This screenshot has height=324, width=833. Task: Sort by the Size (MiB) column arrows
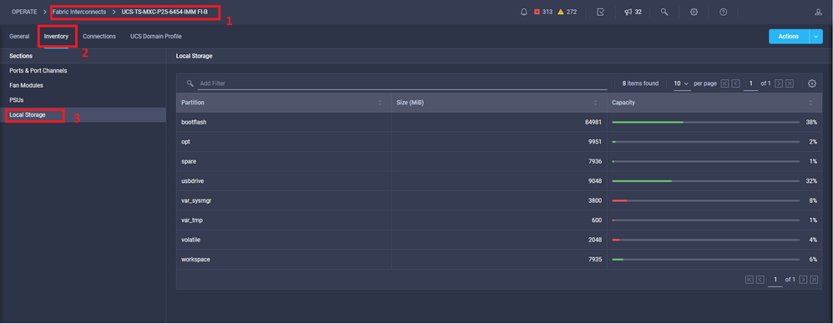pyautogui.click(x=595, y=103)
